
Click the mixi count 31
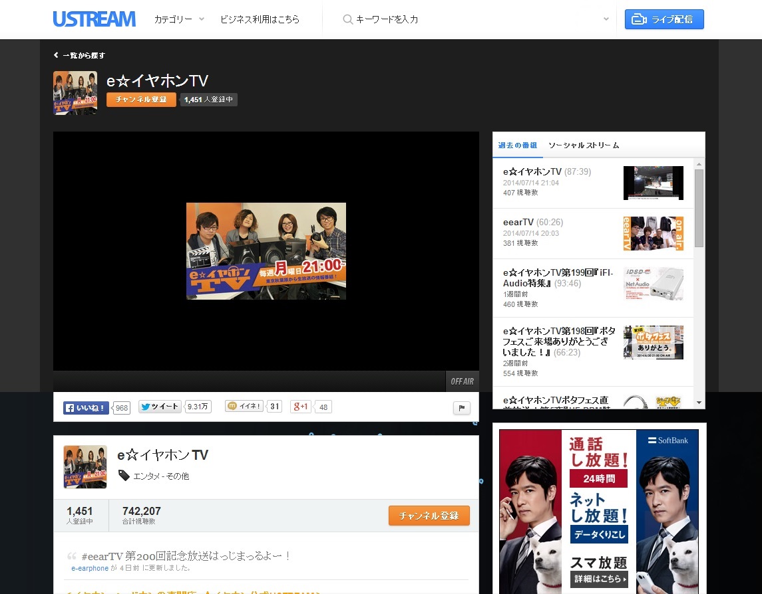click(275, 406)
